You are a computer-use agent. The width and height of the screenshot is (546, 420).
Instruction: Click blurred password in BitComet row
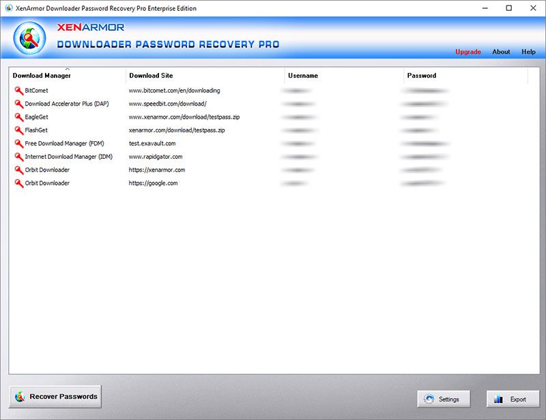coord(425,91)
